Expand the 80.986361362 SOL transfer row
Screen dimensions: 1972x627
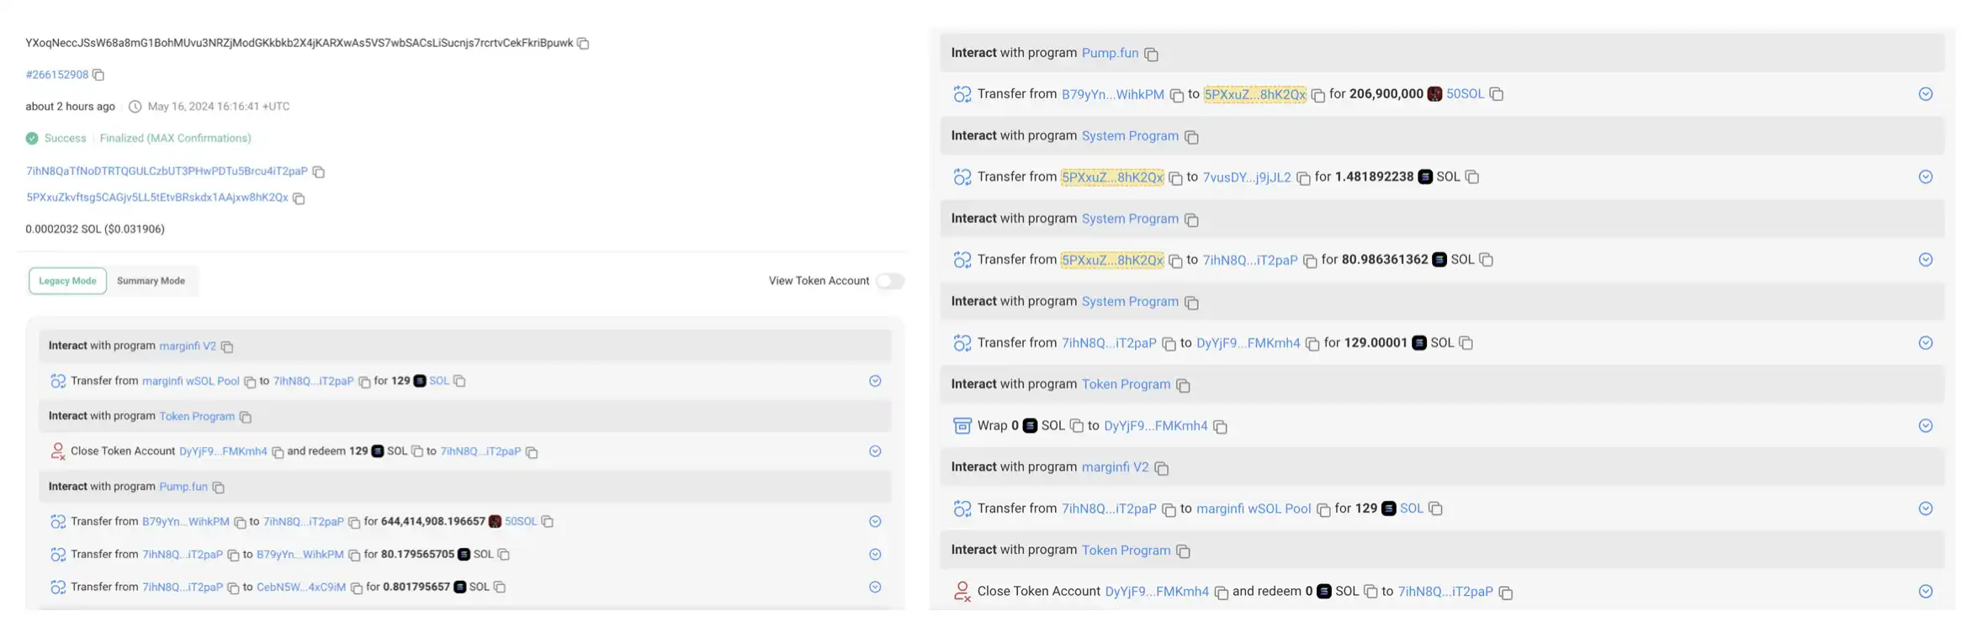(1925, 260)
